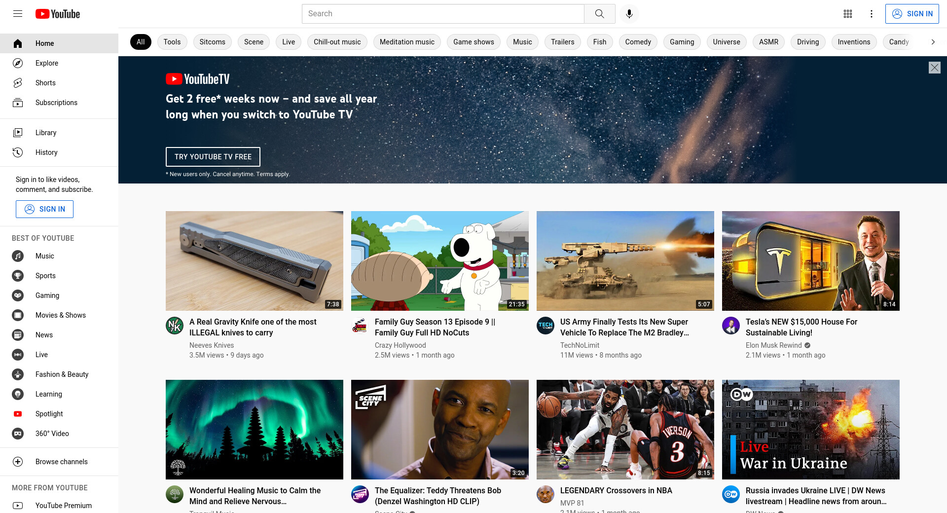Open the 'LEGENDARY Crossovers in NBA' title
Screen dimensions: 947x513
click(616, 490)
